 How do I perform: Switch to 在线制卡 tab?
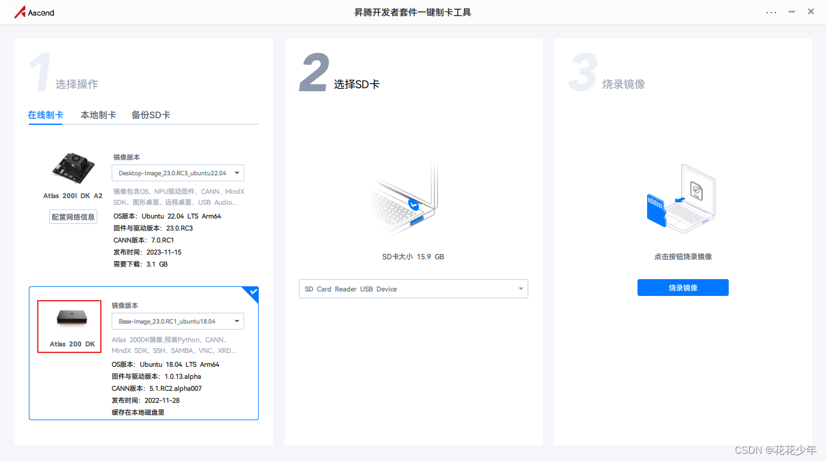46,115
